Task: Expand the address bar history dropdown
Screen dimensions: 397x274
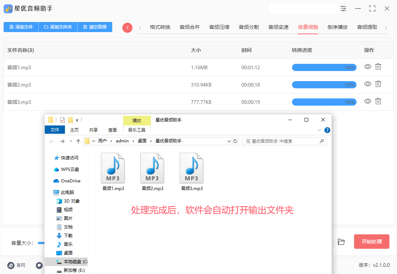Action: tap(229, 141)
